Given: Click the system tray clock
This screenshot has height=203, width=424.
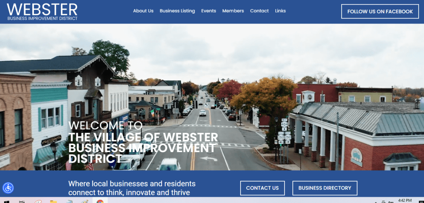Looking at the screenshot, I should click(405, 201).
